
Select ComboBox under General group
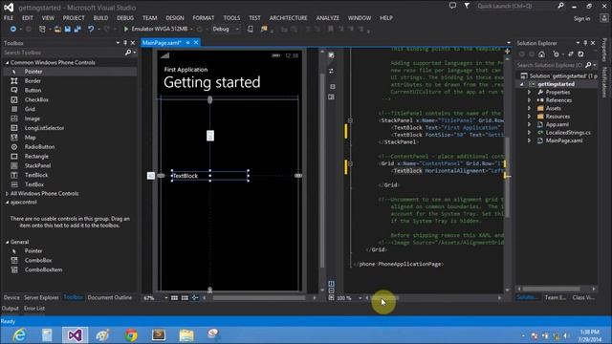(x=38, y=260)
